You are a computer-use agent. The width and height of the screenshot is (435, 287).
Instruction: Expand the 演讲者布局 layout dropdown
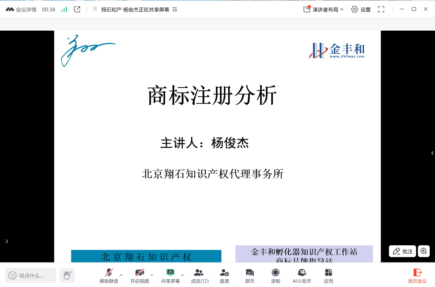click(323, 10)
